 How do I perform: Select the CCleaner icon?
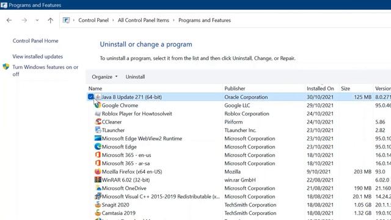point(98,122)
